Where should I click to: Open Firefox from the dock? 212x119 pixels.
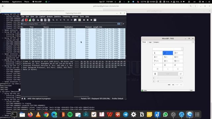click(x=30, y=115)
